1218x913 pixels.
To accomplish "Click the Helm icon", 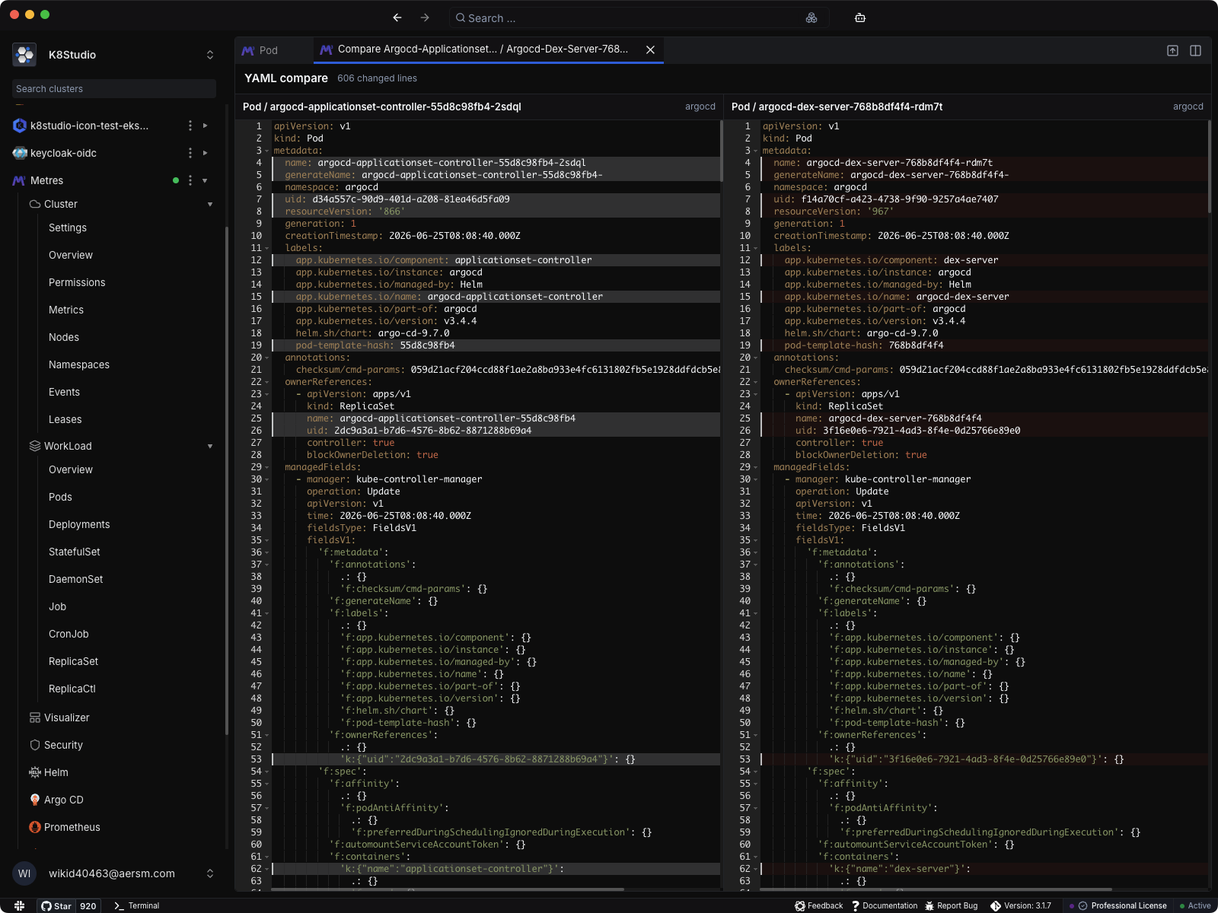I will [x=35, y=772].
